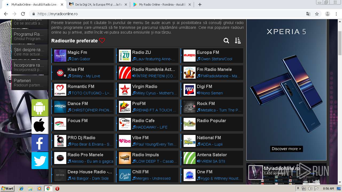Image resolution: width=342 pixels, height=192 pixels.
Task: Open the Android app download icon
Action: point(40,108)
